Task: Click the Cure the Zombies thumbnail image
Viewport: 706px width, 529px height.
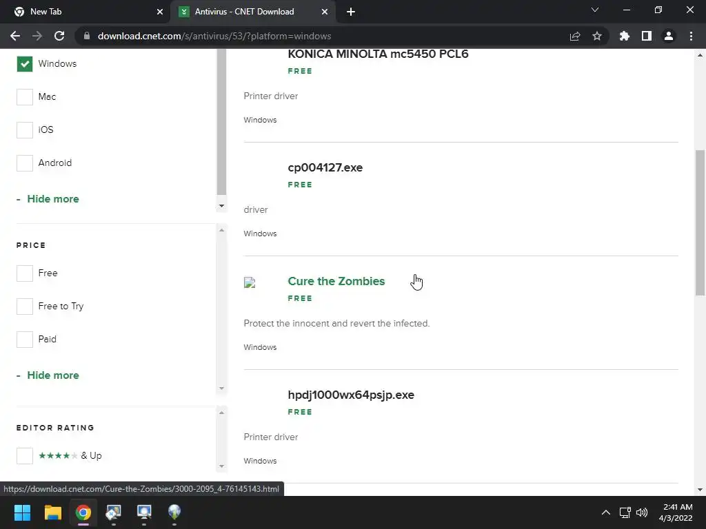Action: pyautogui.click(x=250, y=282)
